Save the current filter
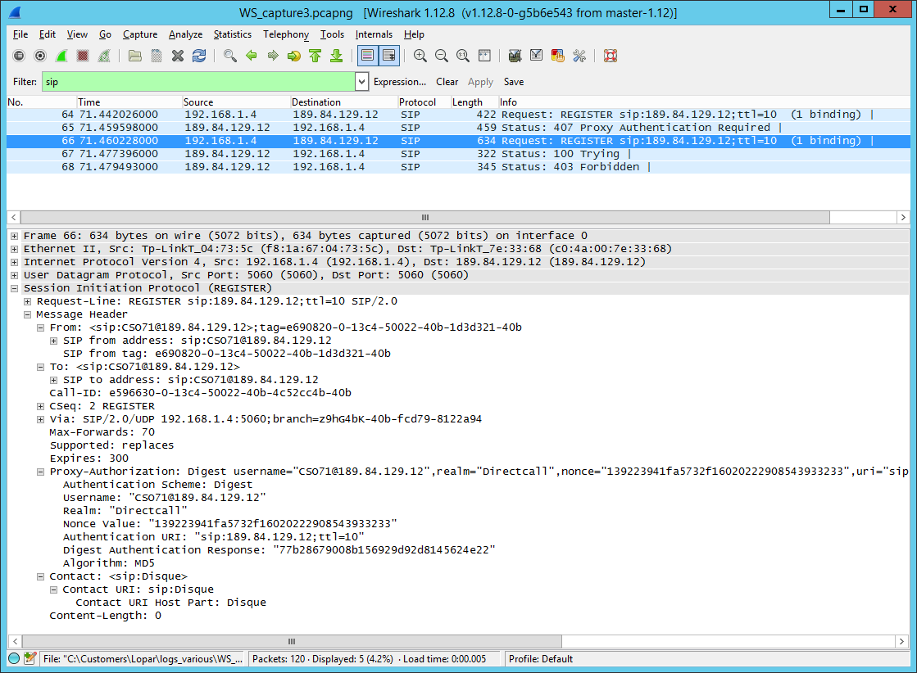 click(x=514, y=82)
